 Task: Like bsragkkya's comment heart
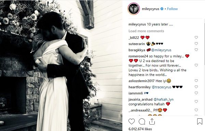click(x=196, y=50)
